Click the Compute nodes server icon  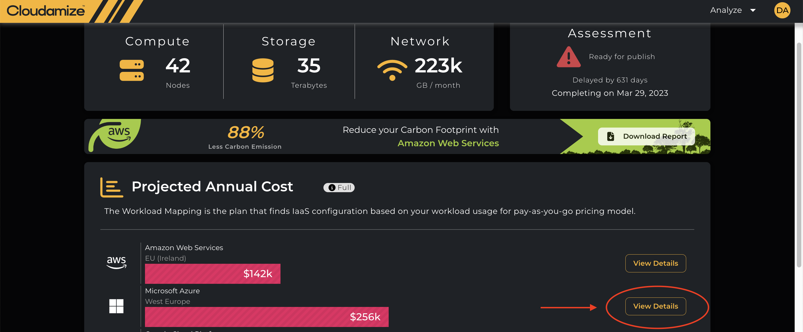tap(132, 70)
